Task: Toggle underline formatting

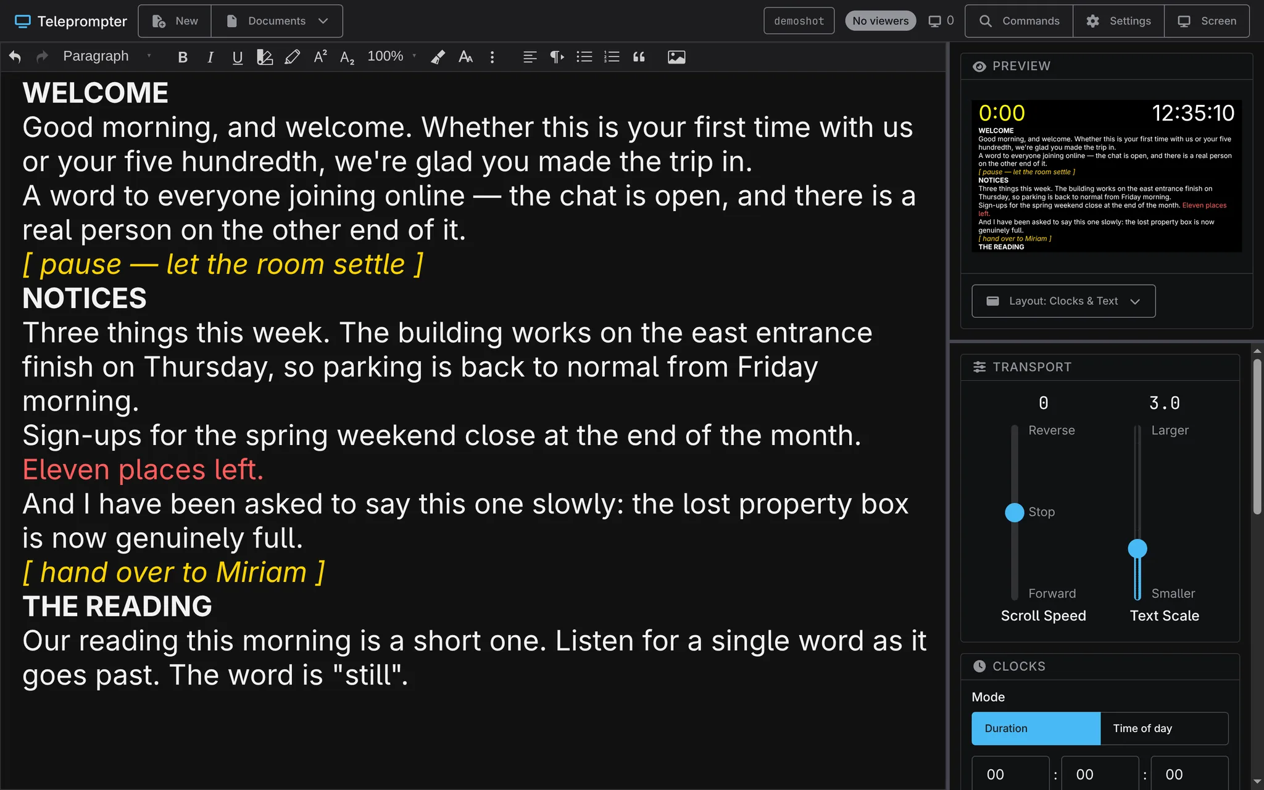Action: 238,57
